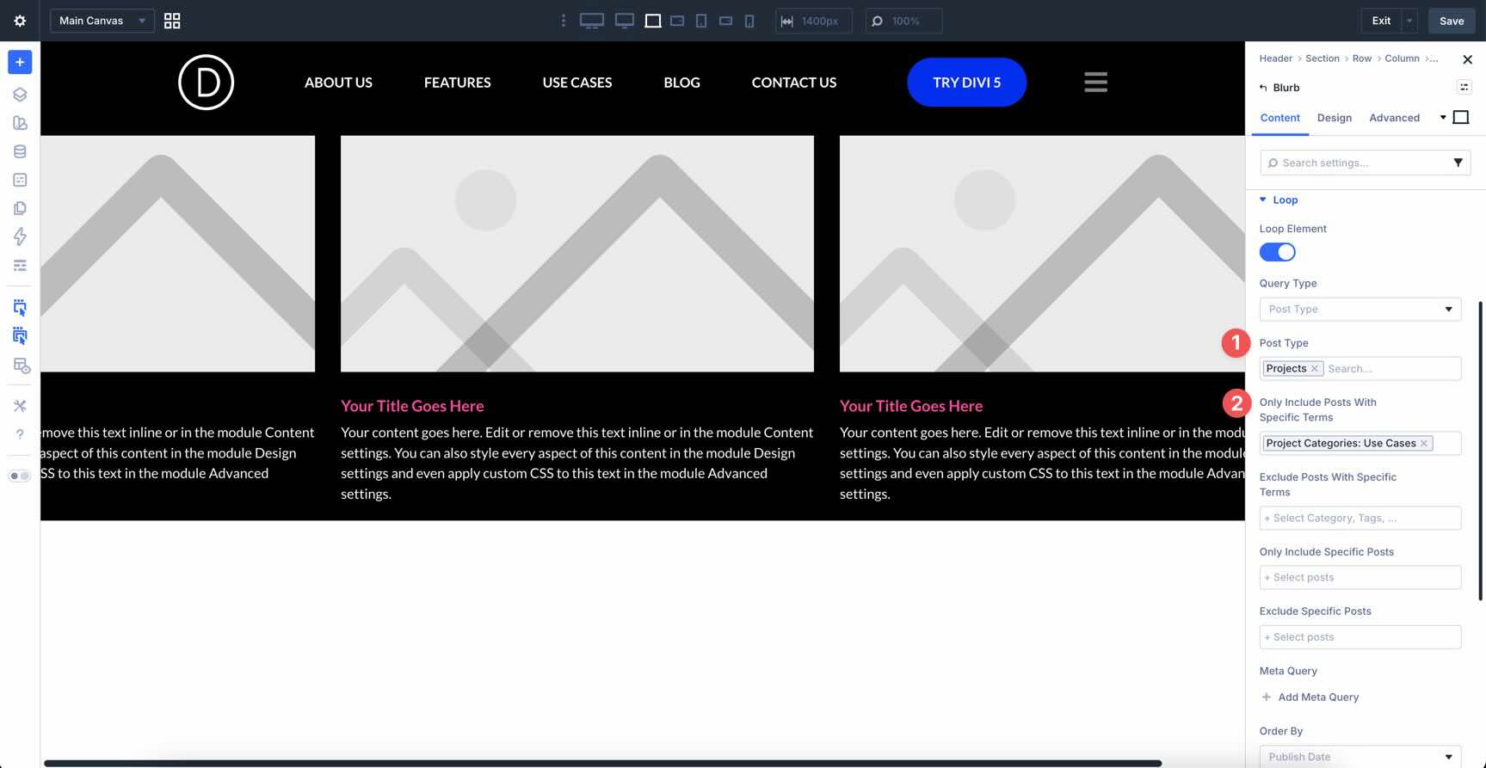Click the panel options icon beside Blurb
This screenshot has height=768, width=1486.
tap(1464, 87)
